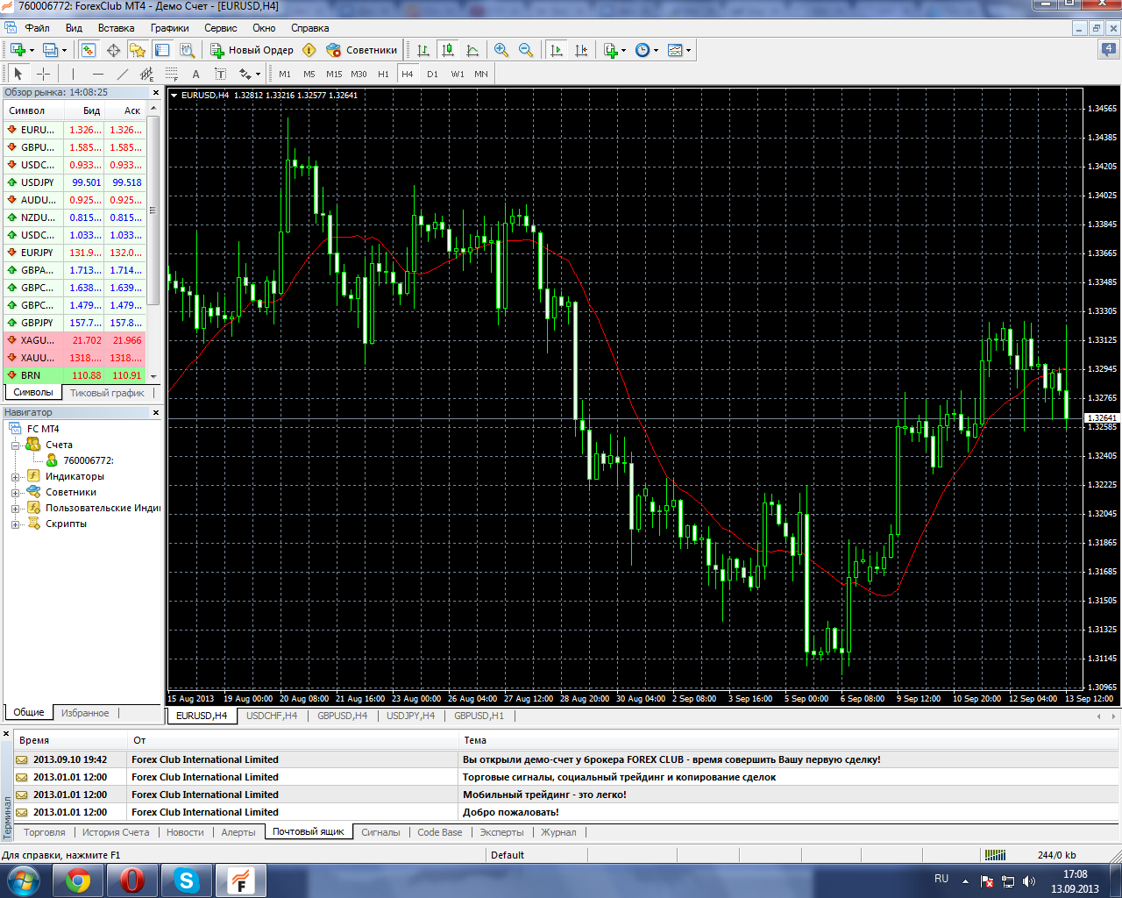This screenshot has width=1122, height=898.
Task: Open the Indicators list dropdown arrow
Action: [623, 50]
